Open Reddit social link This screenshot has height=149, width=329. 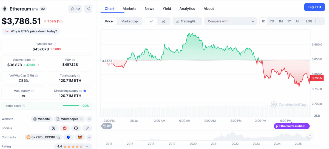pos(65,128)
